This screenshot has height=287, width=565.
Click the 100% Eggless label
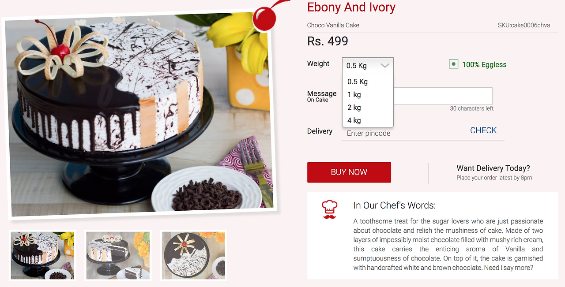coord(484,64)
